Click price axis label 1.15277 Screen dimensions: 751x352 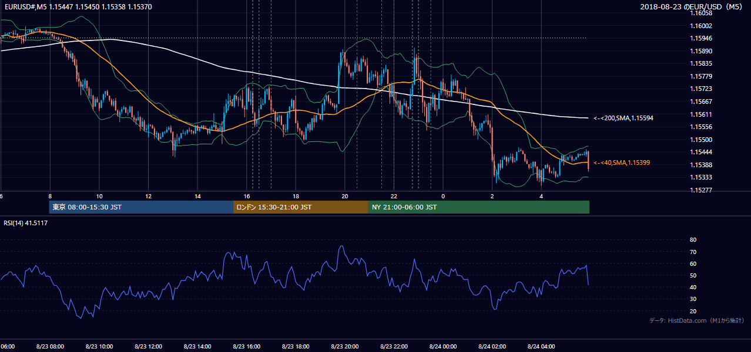pyautogui.click(x=702, y=190)
